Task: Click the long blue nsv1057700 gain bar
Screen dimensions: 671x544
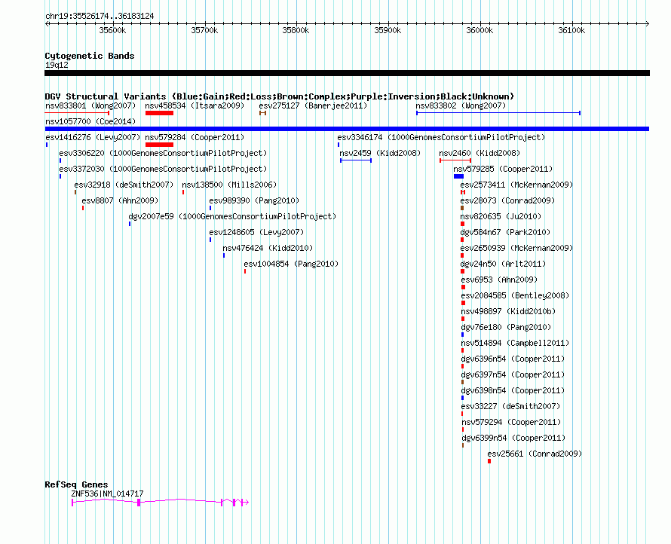Action: tap(347, 129)
